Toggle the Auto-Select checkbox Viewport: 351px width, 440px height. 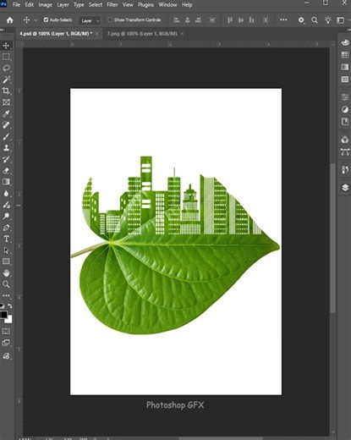pos(46,19)
